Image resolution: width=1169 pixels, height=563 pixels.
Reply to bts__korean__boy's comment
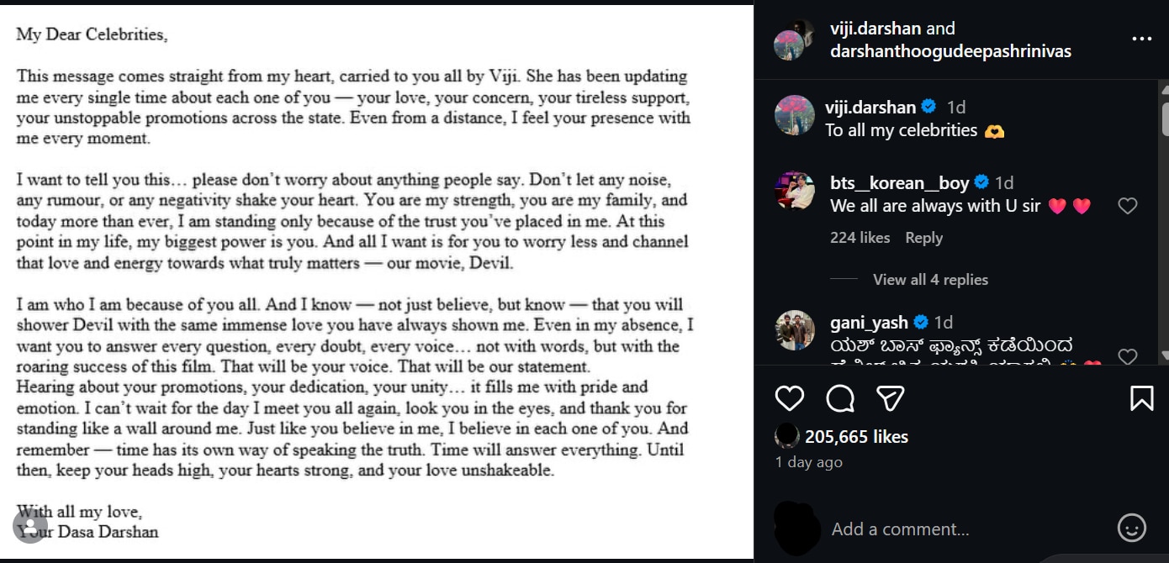tap(923, 238)
